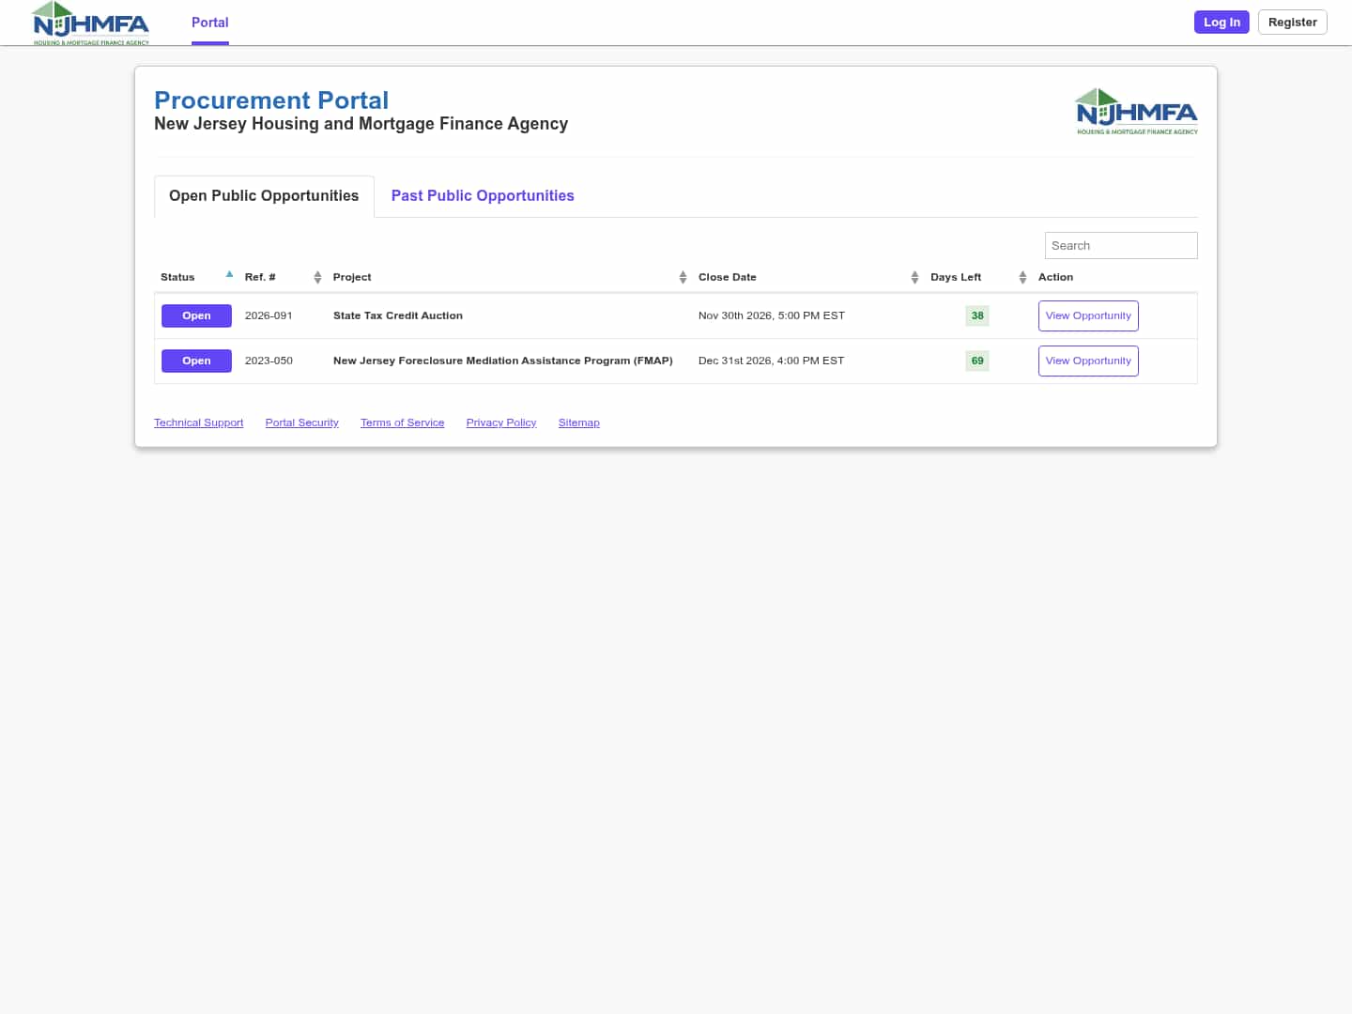View Opportunity for State Tax Credit Auction
The width and height of the screenshot is (1352, 1014).
1088,315
